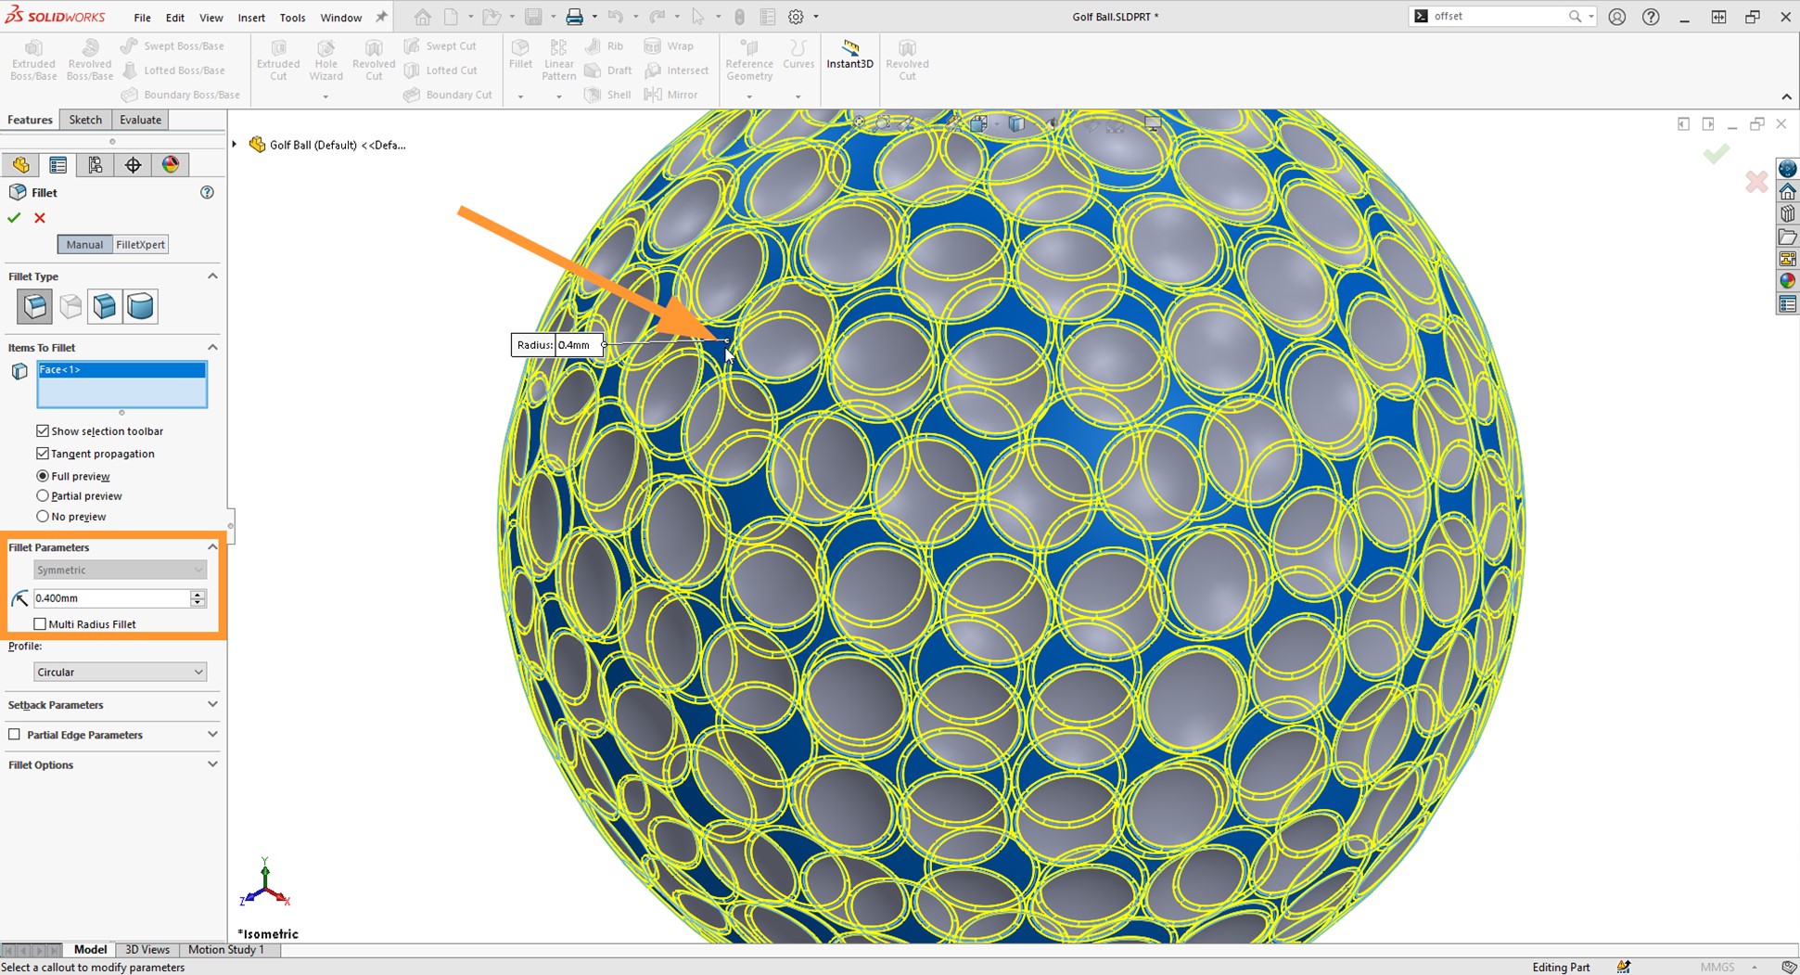Uncheck Tangent propagation
Screen dimensions: 1800x975
pos(42,453)
